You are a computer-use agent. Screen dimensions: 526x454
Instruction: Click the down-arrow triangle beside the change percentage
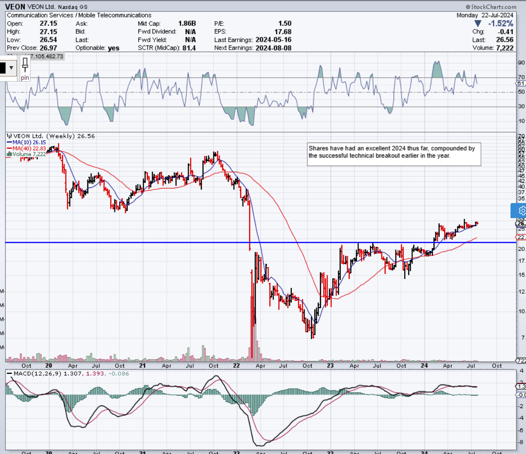(479, 23)
